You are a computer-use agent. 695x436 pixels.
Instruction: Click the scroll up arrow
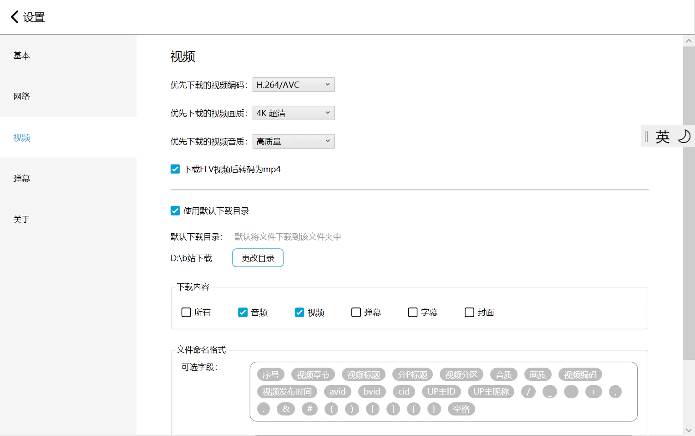[x=689, y=41]
